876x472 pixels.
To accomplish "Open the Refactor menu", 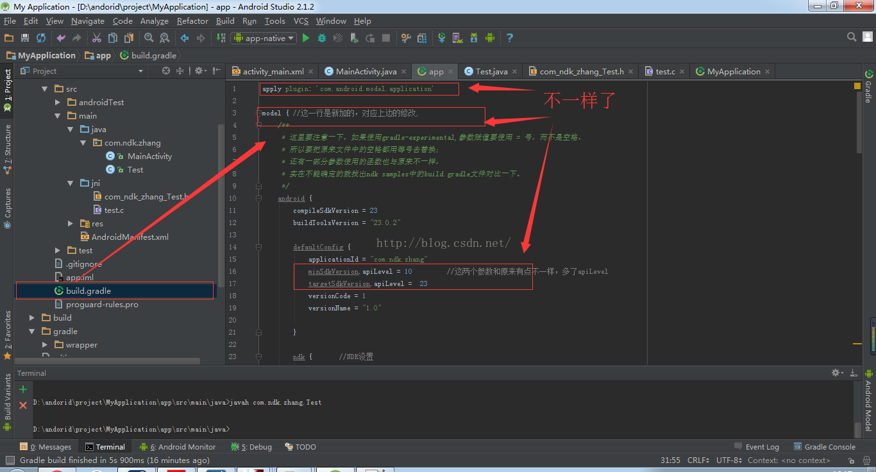I will pos(192,21).
